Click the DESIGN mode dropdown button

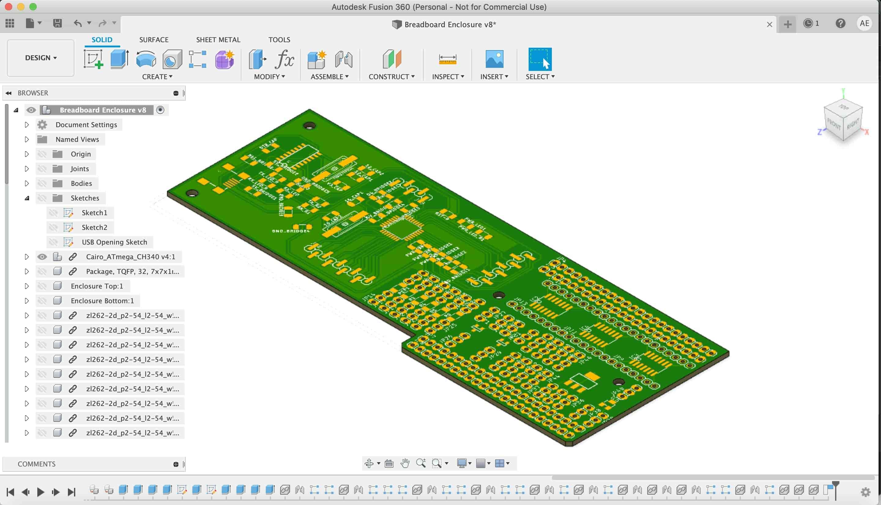pyautogui.click(x=41, y=57)
